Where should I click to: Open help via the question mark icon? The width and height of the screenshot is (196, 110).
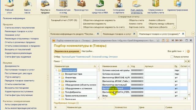188,51
